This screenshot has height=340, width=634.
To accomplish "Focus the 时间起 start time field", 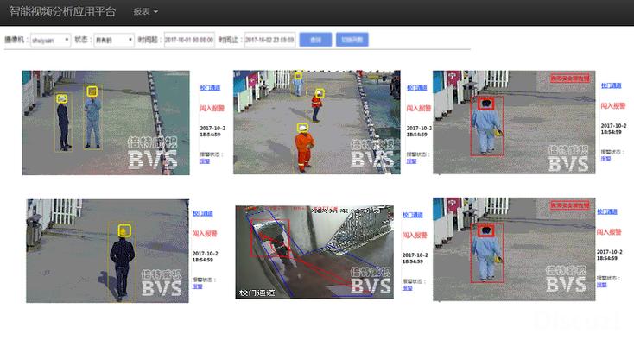I will coord(189,40).
